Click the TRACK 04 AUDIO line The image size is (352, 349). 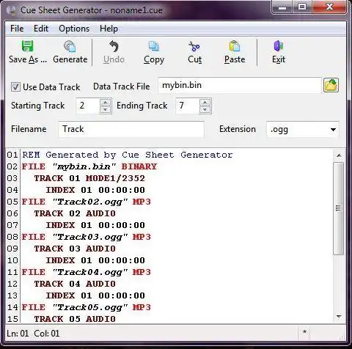coord(75,284)
